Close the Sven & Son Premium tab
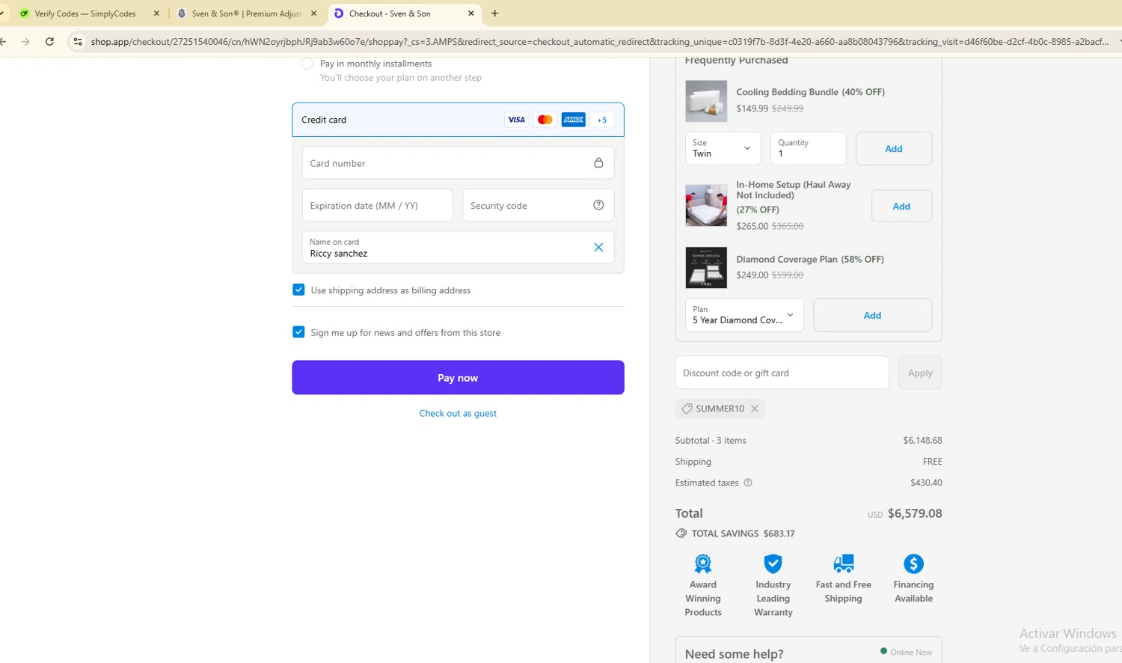This screenshot has width=1122, height=663. (x=313, y=13)
